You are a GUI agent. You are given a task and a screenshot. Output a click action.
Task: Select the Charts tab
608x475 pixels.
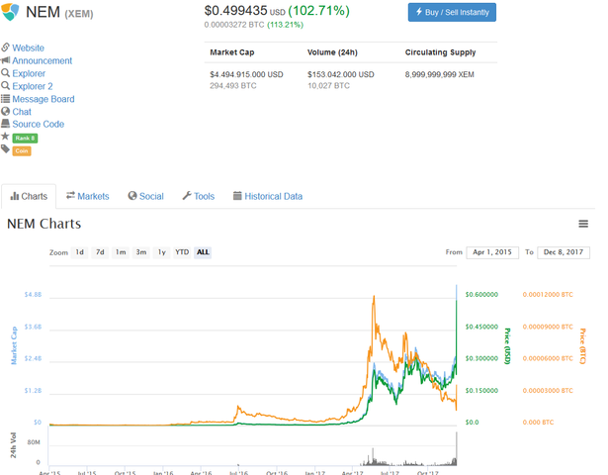click(x=29, y=196)
